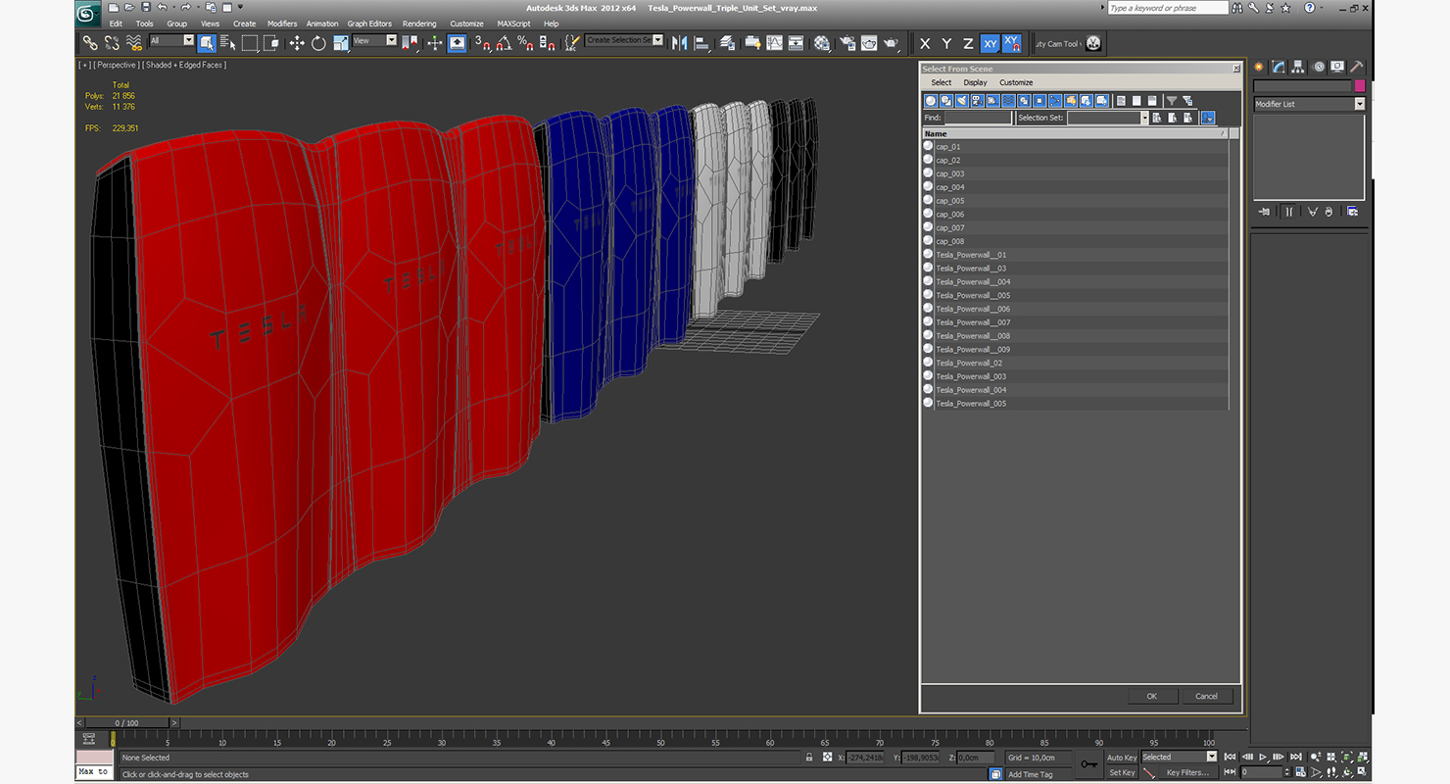1450x784 pixels.
Task: Open the Hierarchy tab in command panel
Action: (1298, 67)
